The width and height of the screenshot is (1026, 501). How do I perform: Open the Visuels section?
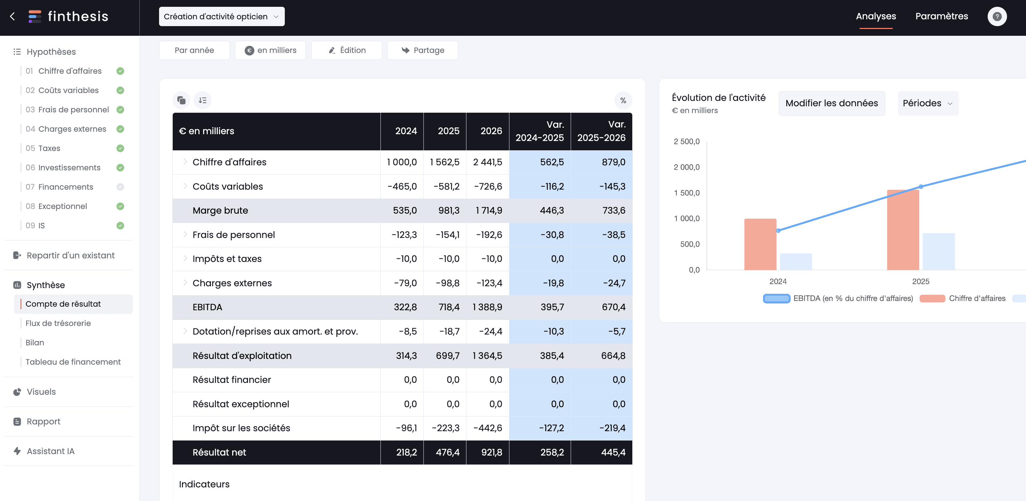[41, 391]
